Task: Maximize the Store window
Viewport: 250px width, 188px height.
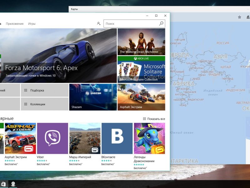Action: [156, 15]
